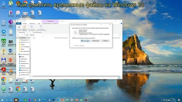182x102 pixels.
Task: Close the access denied dialog
Action: [x=110, y=25]
